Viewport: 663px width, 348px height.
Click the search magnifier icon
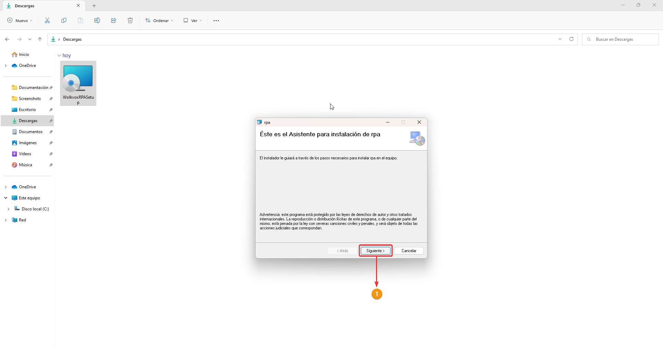tap(589, 39)
